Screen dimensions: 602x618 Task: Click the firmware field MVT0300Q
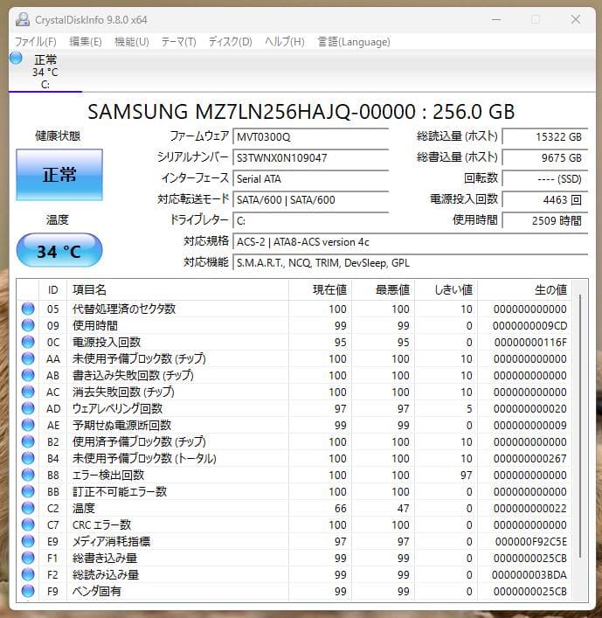tap(310, 137)
